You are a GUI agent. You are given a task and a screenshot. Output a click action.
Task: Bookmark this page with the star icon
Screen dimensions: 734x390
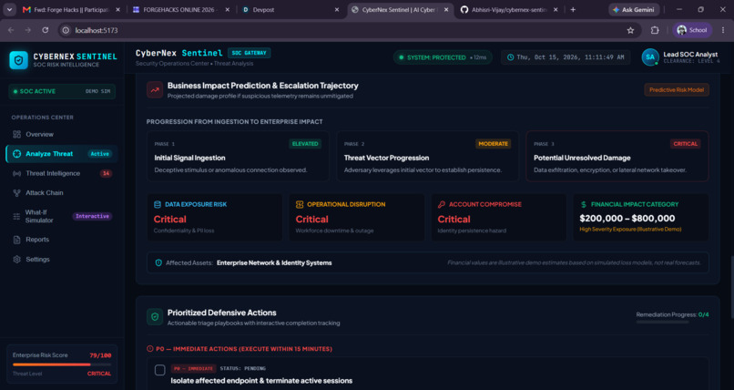(x=630, y=30)
